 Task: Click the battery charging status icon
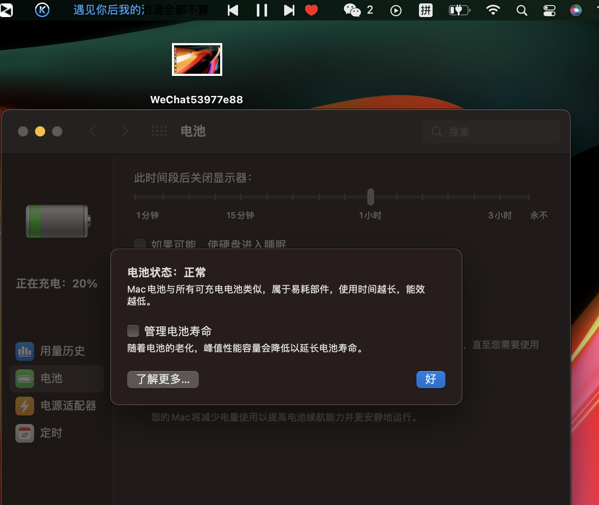(459, 10)
